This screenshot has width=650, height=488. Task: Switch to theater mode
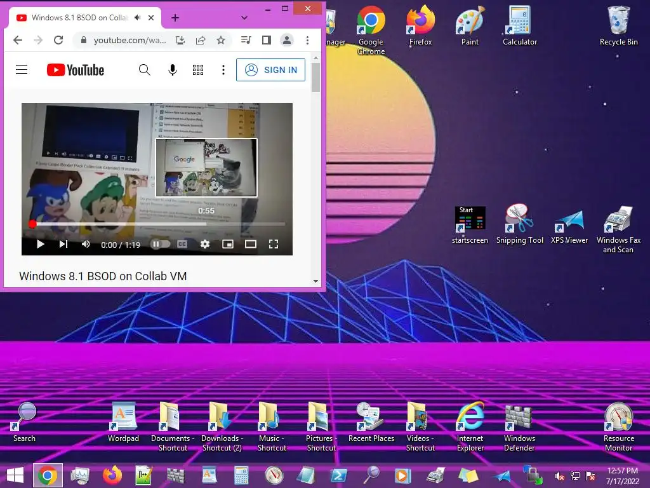click(250, 245)
